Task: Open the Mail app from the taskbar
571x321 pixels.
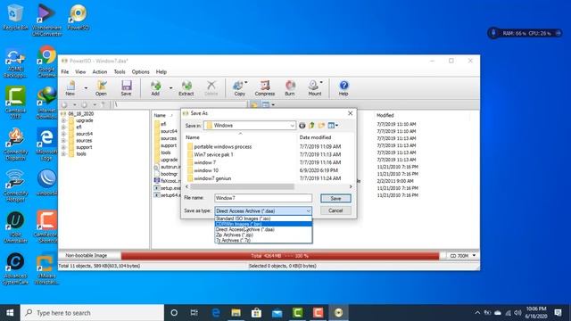Action: tap(277, 313)
